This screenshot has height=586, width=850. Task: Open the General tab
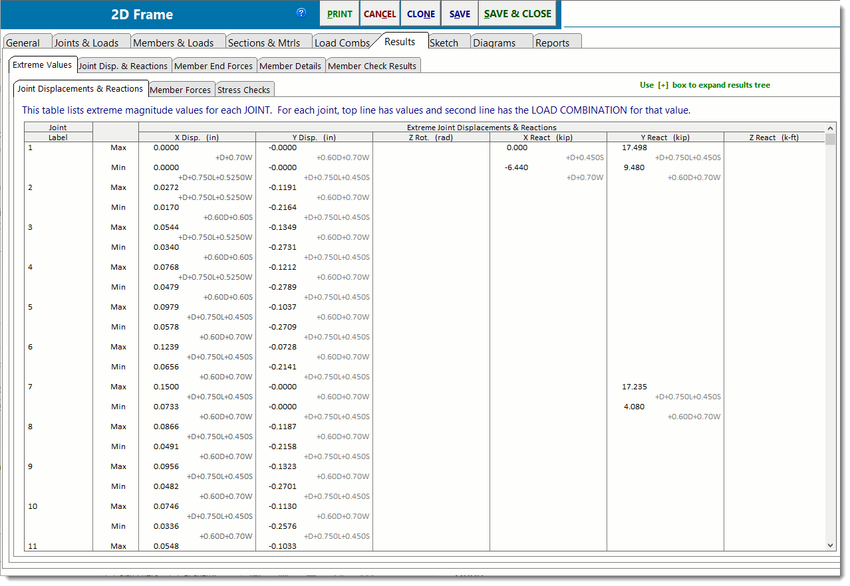pos(23,43)
